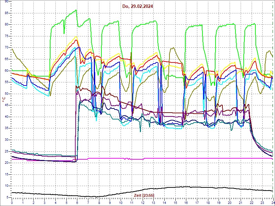
Task: Click hour 16 on the time axis
Action: 186,202
